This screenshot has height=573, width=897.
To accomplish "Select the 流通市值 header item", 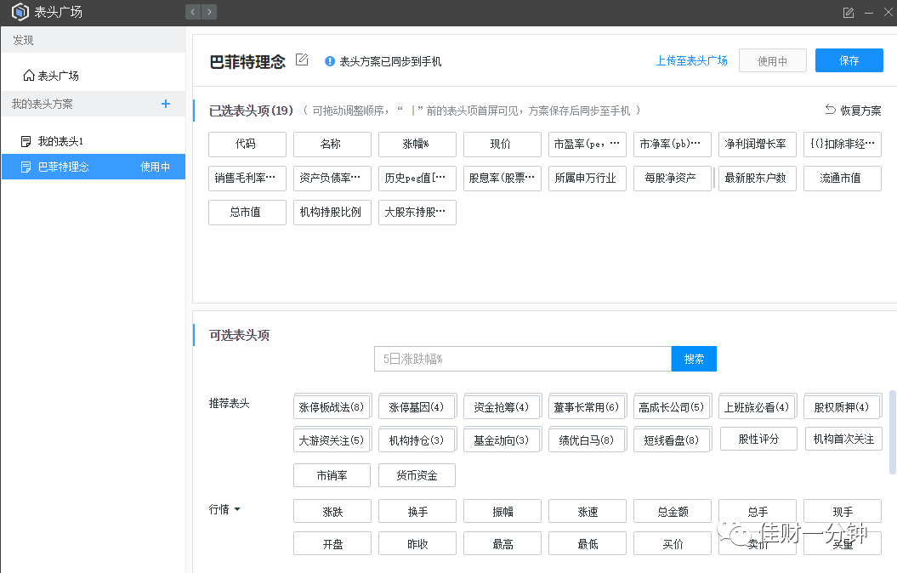I will pos(842,179).
